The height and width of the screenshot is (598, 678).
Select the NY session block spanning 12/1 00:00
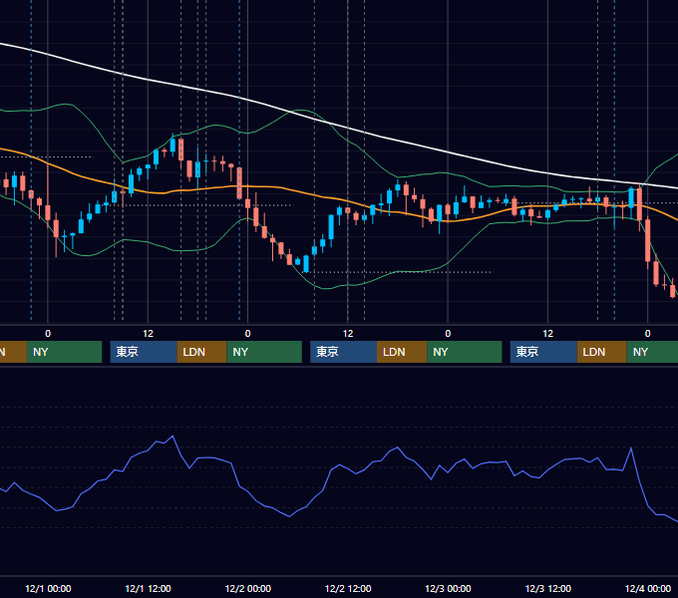click(64, 352)
